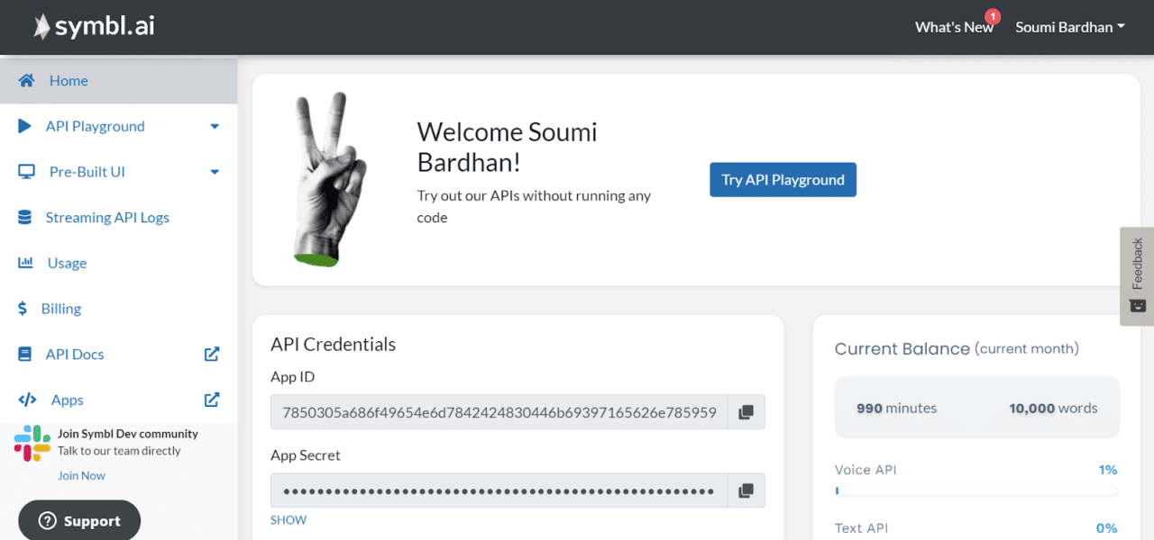Open the What's New menu
The image size is (1154, 540).
953,26
